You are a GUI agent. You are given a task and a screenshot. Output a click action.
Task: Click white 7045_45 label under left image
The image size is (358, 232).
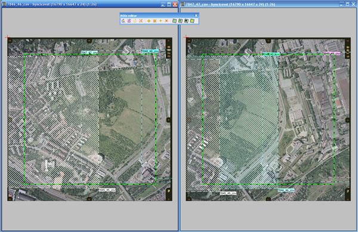click(107, 190)
